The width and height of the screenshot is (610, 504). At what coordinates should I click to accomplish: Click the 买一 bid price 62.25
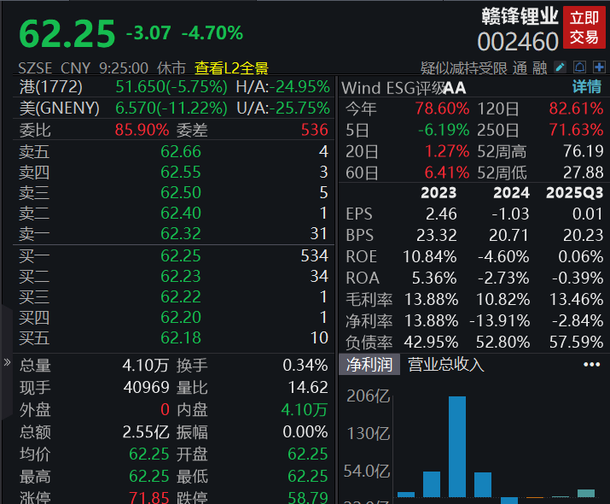point(181,255)
